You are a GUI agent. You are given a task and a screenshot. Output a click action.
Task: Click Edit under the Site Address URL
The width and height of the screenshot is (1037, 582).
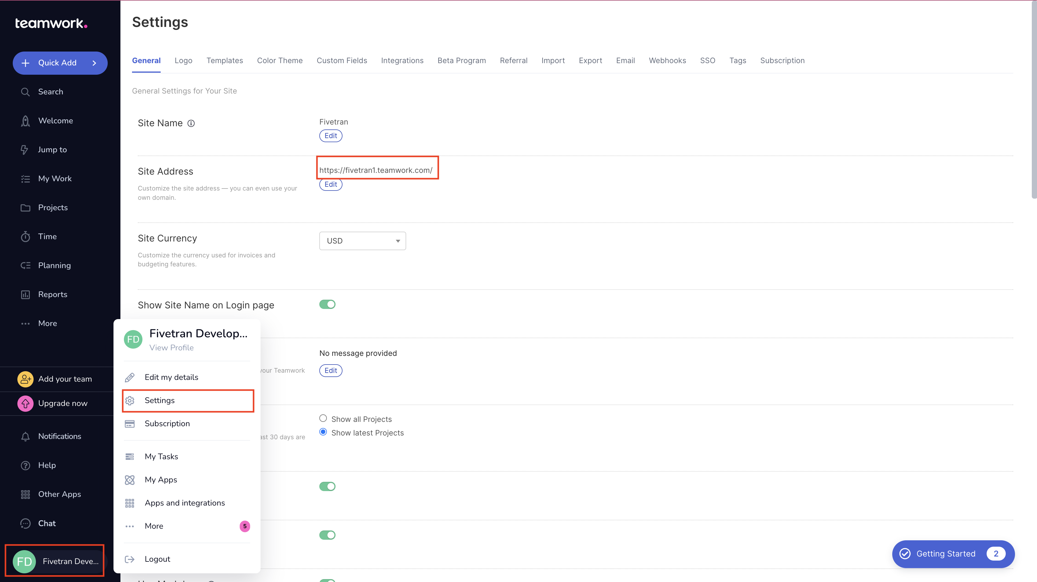click(331, 184)
